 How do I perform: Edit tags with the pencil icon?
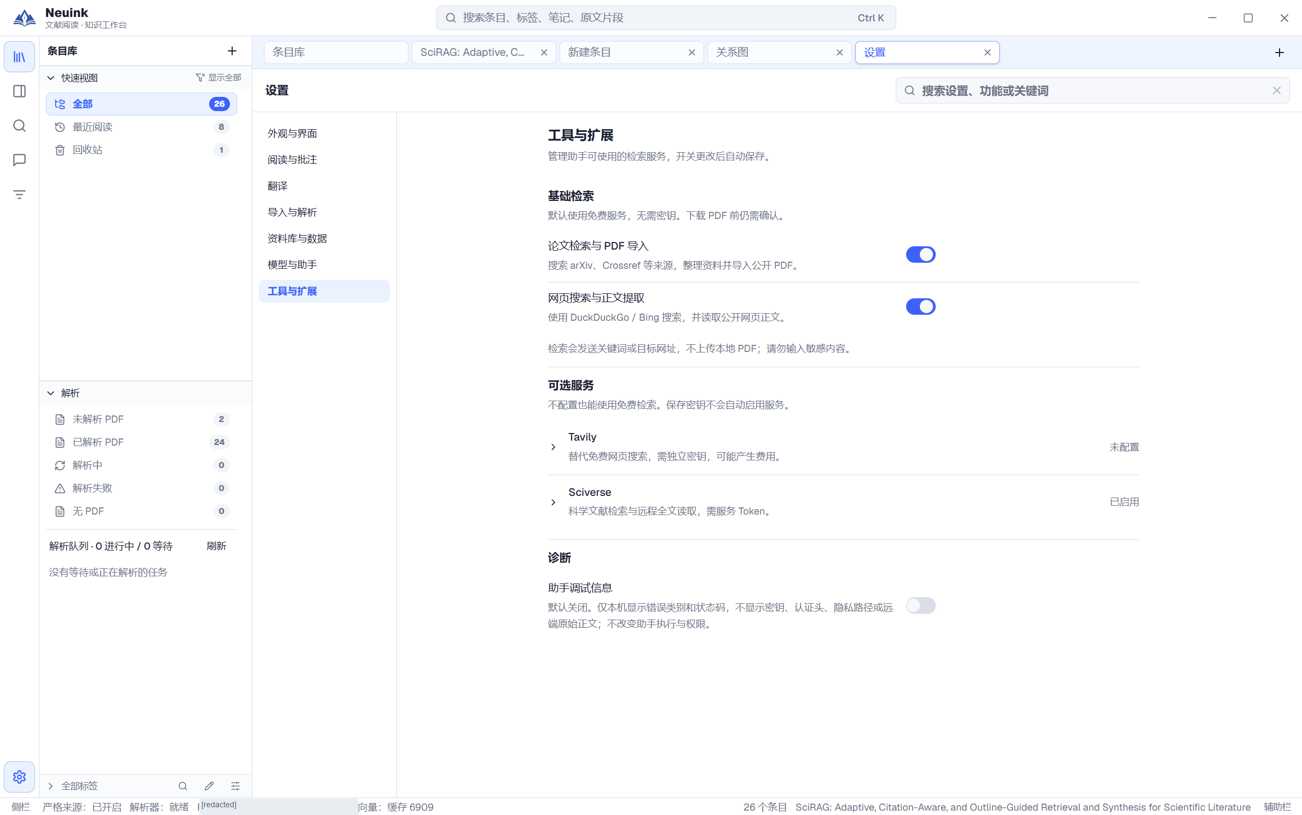(x=209, y=786)
